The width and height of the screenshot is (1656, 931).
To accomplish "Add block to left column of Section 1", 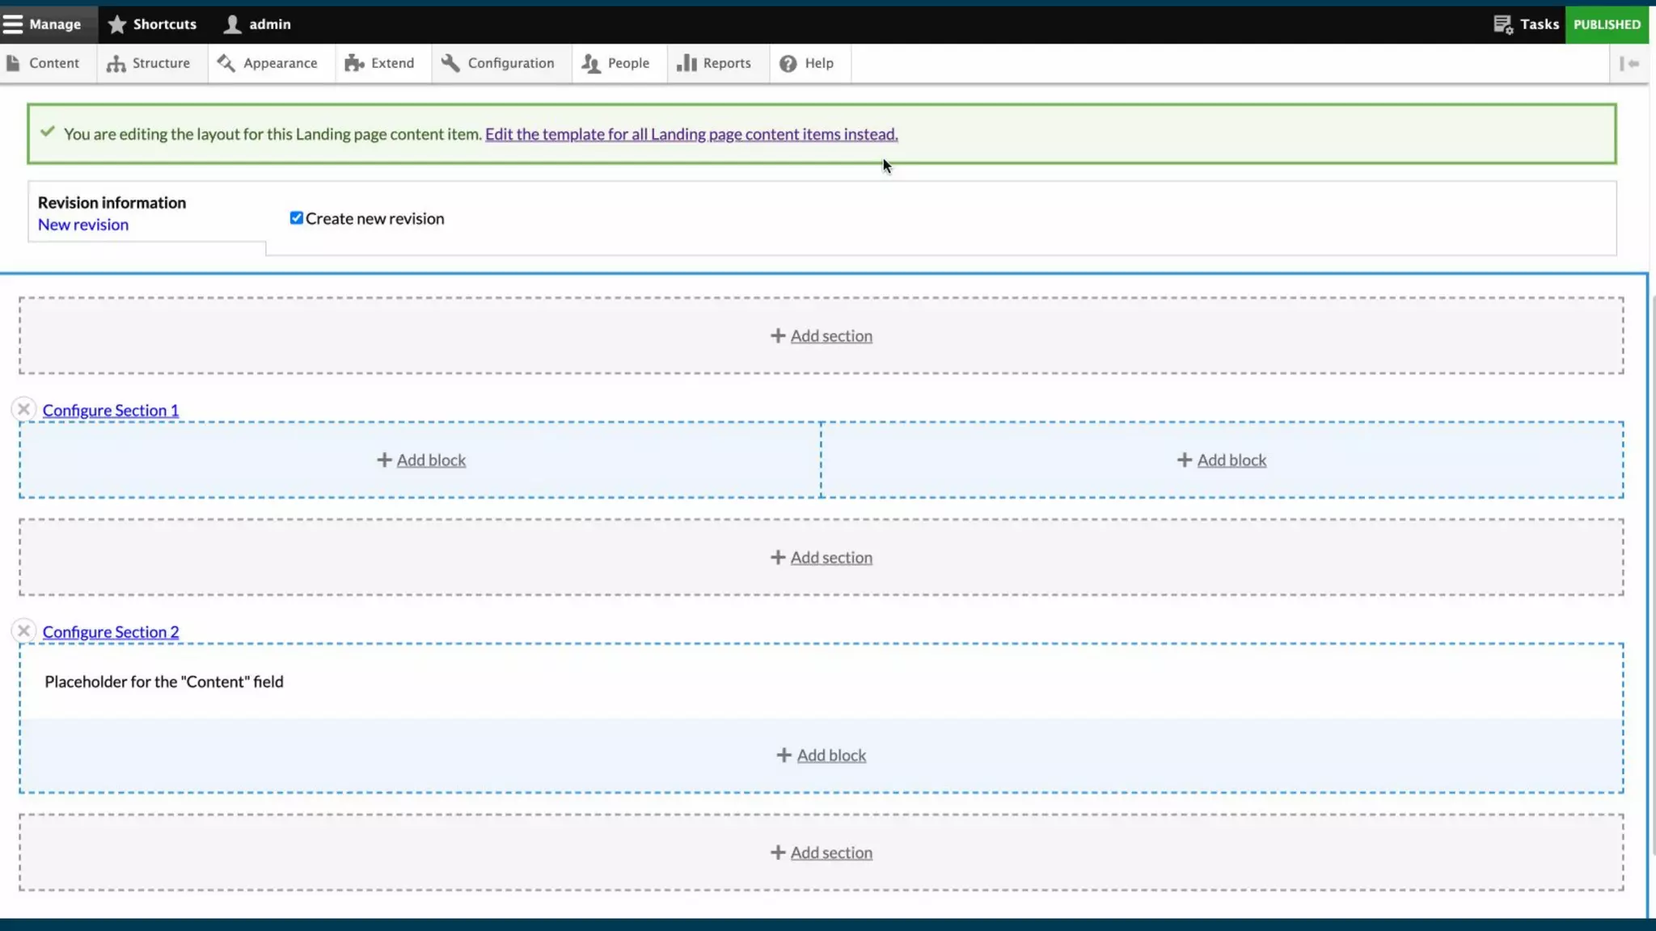I will (x=422, y=461).
